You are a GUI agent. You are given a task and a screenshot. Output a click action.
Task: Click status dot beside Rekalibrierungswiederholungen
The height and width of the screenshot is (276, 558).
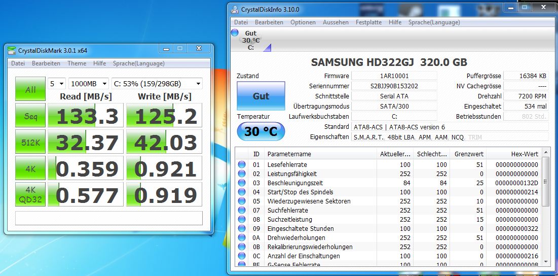(242, 247)
